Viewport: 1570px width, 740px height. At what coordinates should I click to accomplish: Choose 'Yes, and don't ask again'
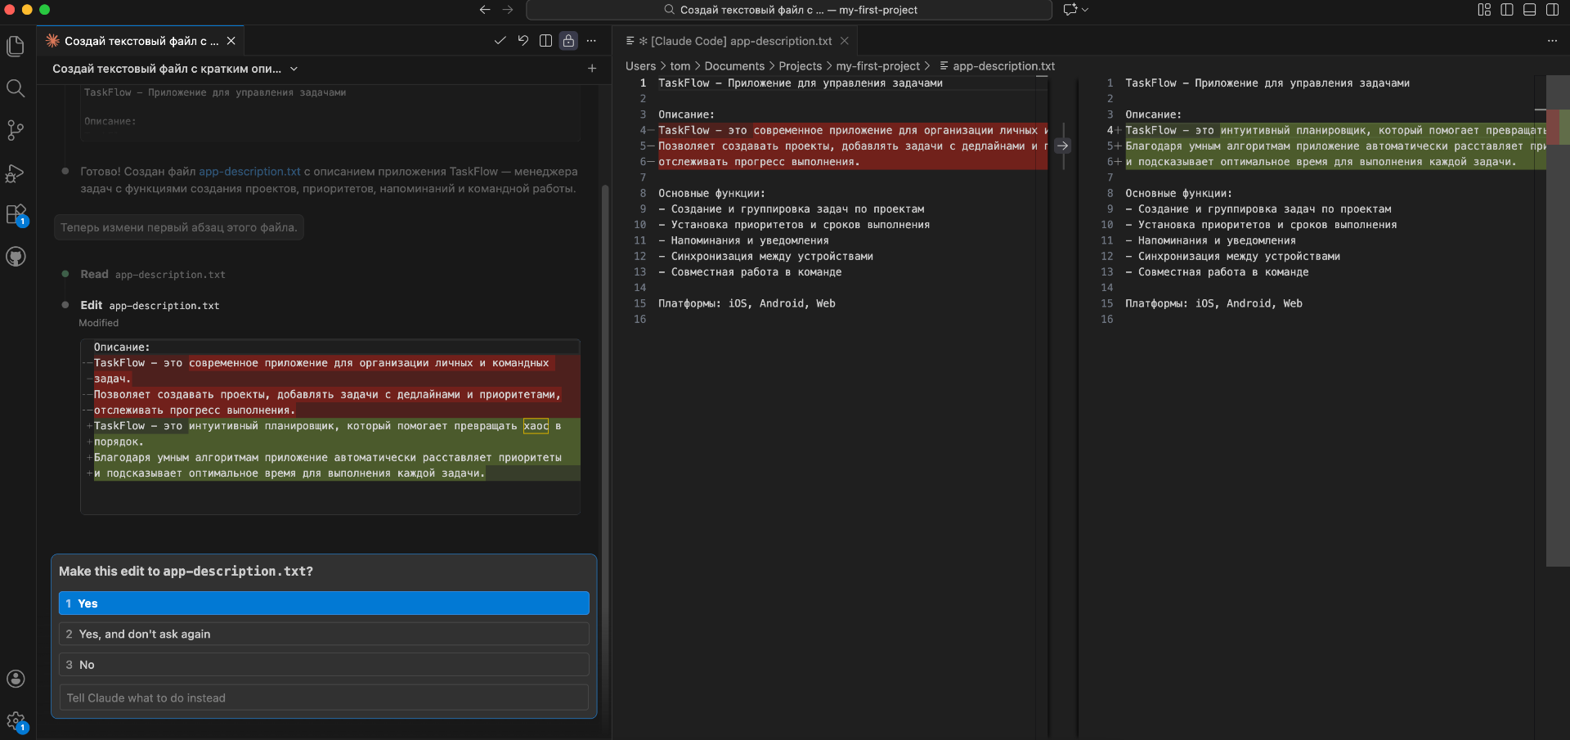point(323,634)
